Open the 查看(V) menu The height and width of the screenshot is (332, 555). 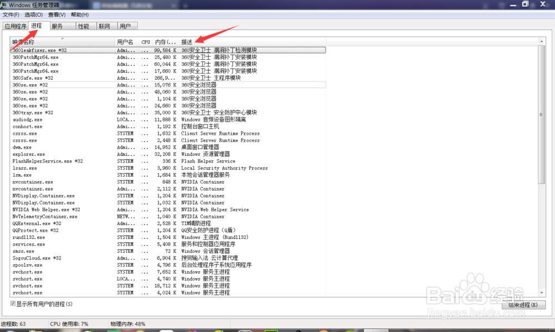click(57, 15)
